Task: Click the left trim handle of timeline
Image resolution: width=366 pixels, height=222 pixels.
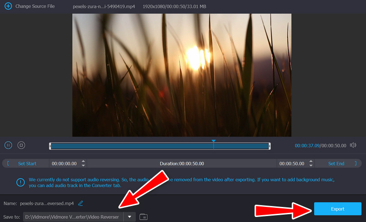Action: click(50, 146)
